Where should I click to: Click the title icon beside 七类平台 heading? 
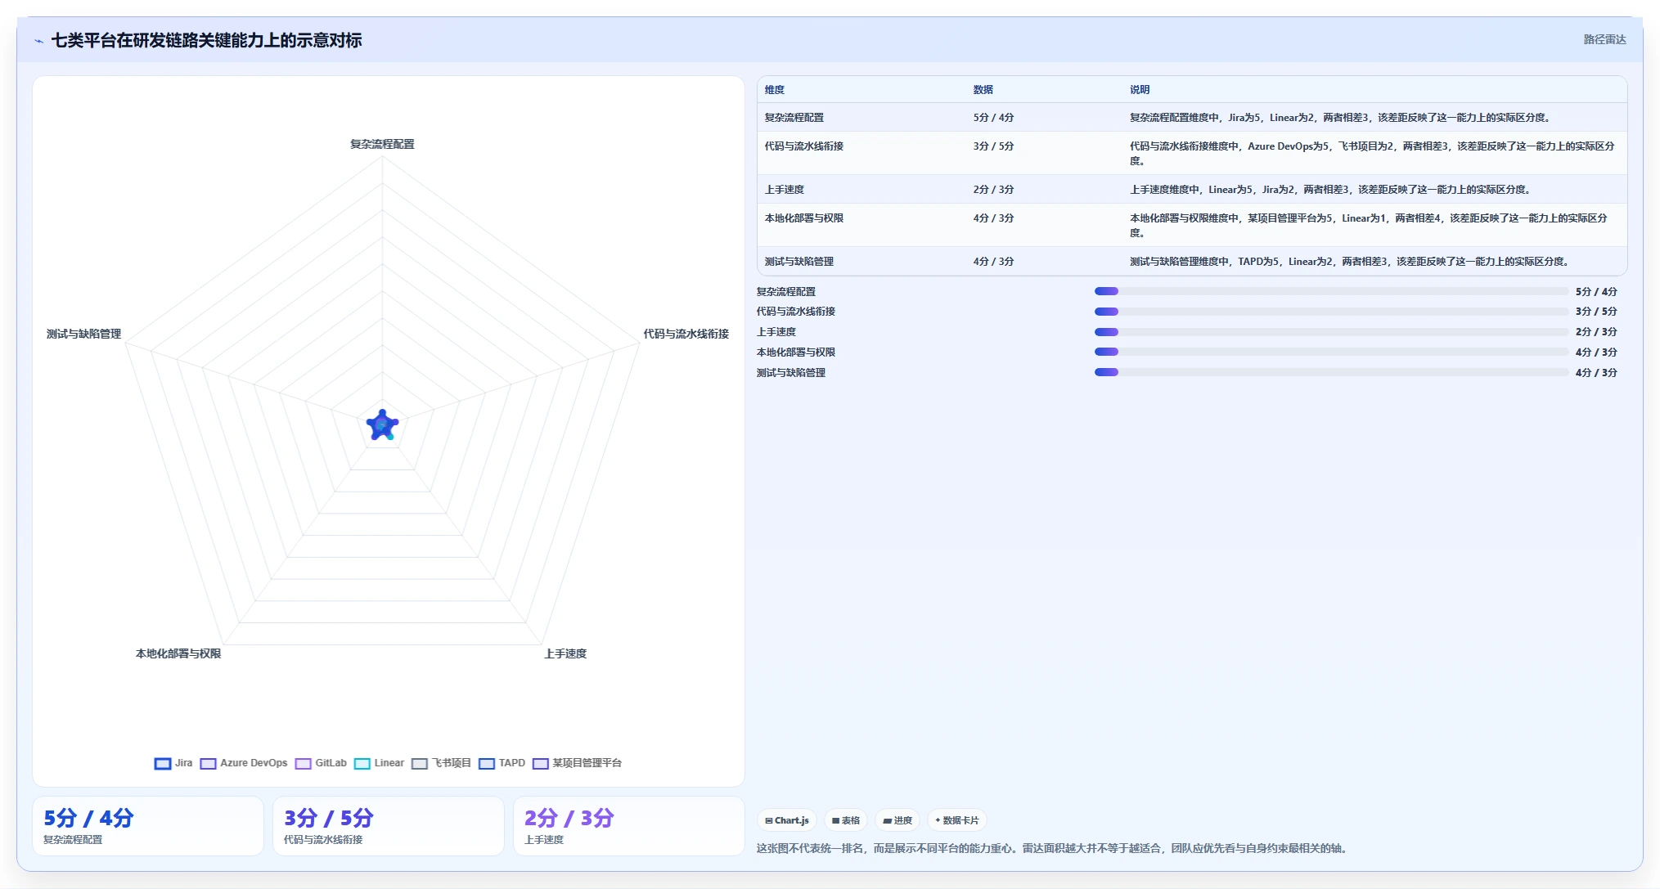coord(38,41)
